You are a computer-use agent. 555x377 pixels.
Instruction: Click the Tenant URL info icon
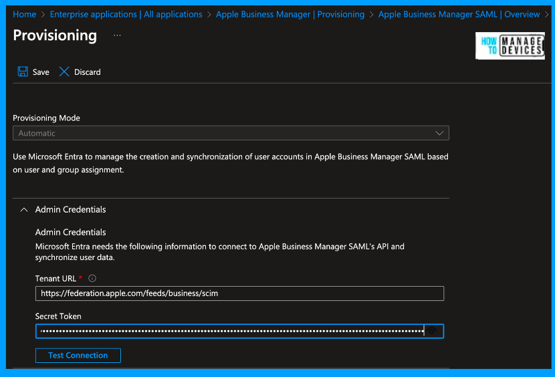[92, 278]
